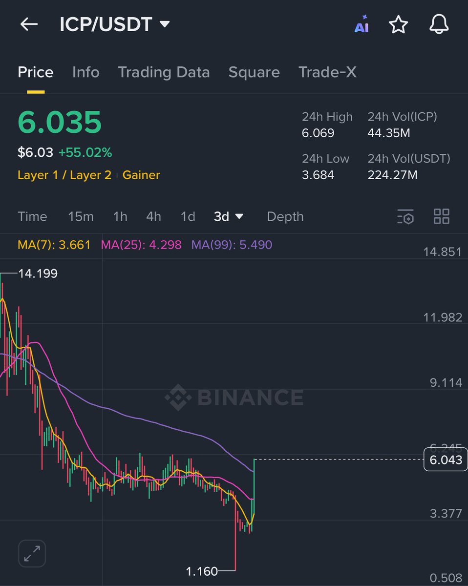
Task: Tap the MA(25): 4.298 indicator label
Action: 141,245
